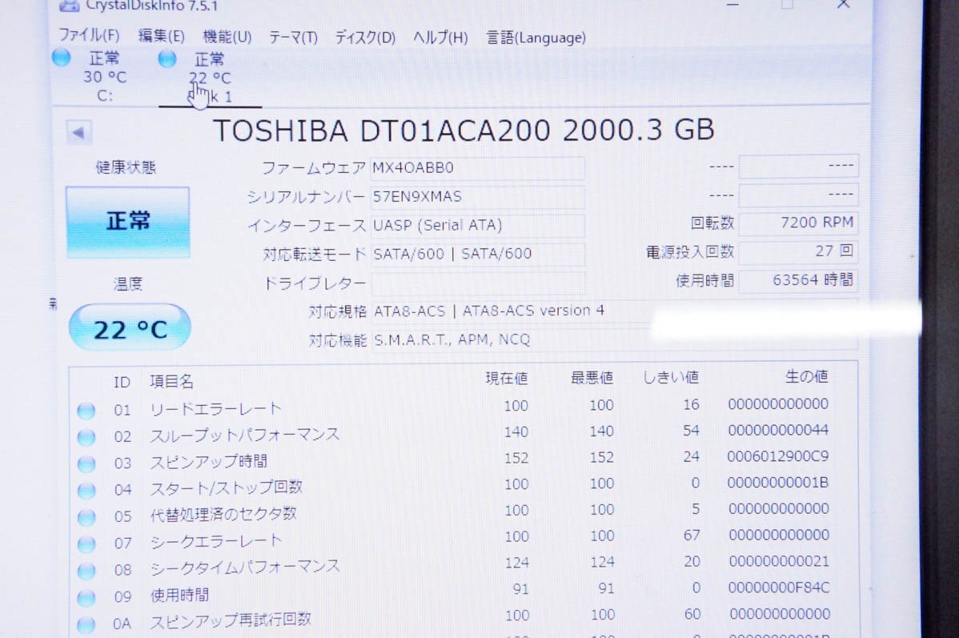Click the 正常 health status button
Viewport: 959px width, 638px height.
pyautogui.click(x=128, y=222)
